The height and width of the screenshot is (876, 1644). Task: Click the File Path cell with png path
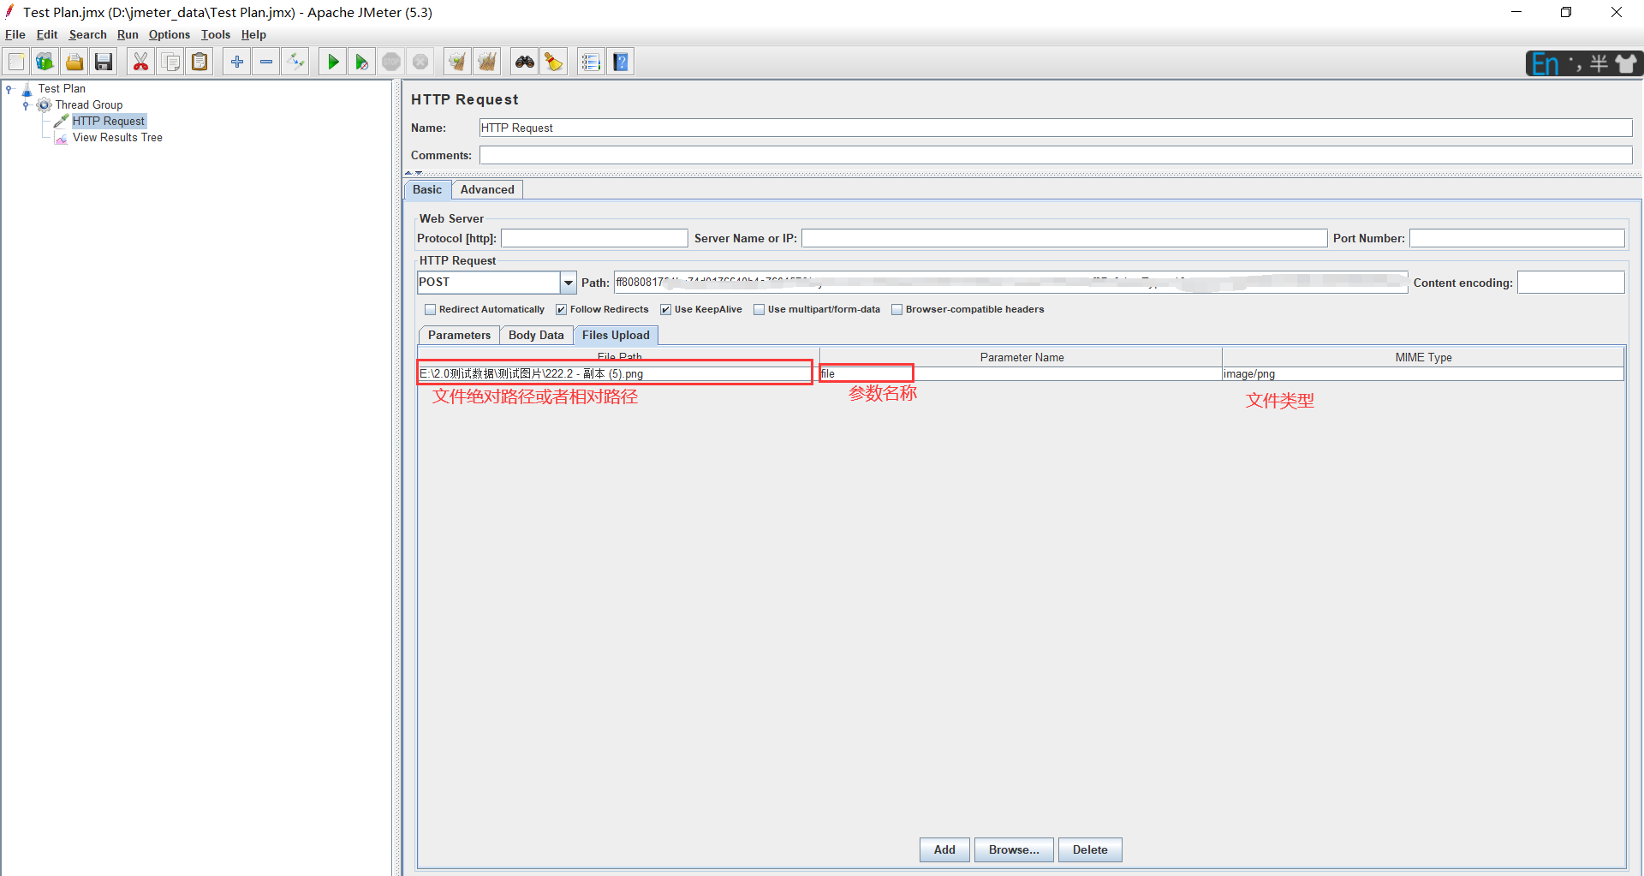tap(618, 374)
